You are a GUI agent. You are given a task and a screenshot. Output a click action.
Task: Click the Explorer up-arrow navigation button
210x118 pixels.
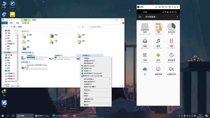12,27
